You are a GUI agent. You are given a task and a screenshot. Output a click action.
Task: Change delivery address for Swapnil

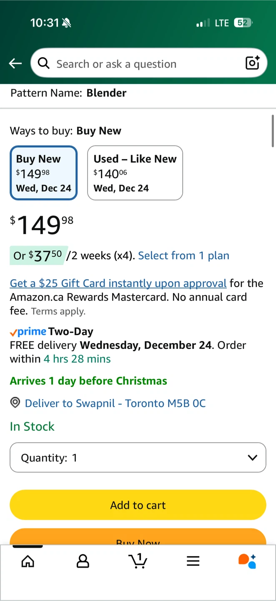tap(115, 403)
